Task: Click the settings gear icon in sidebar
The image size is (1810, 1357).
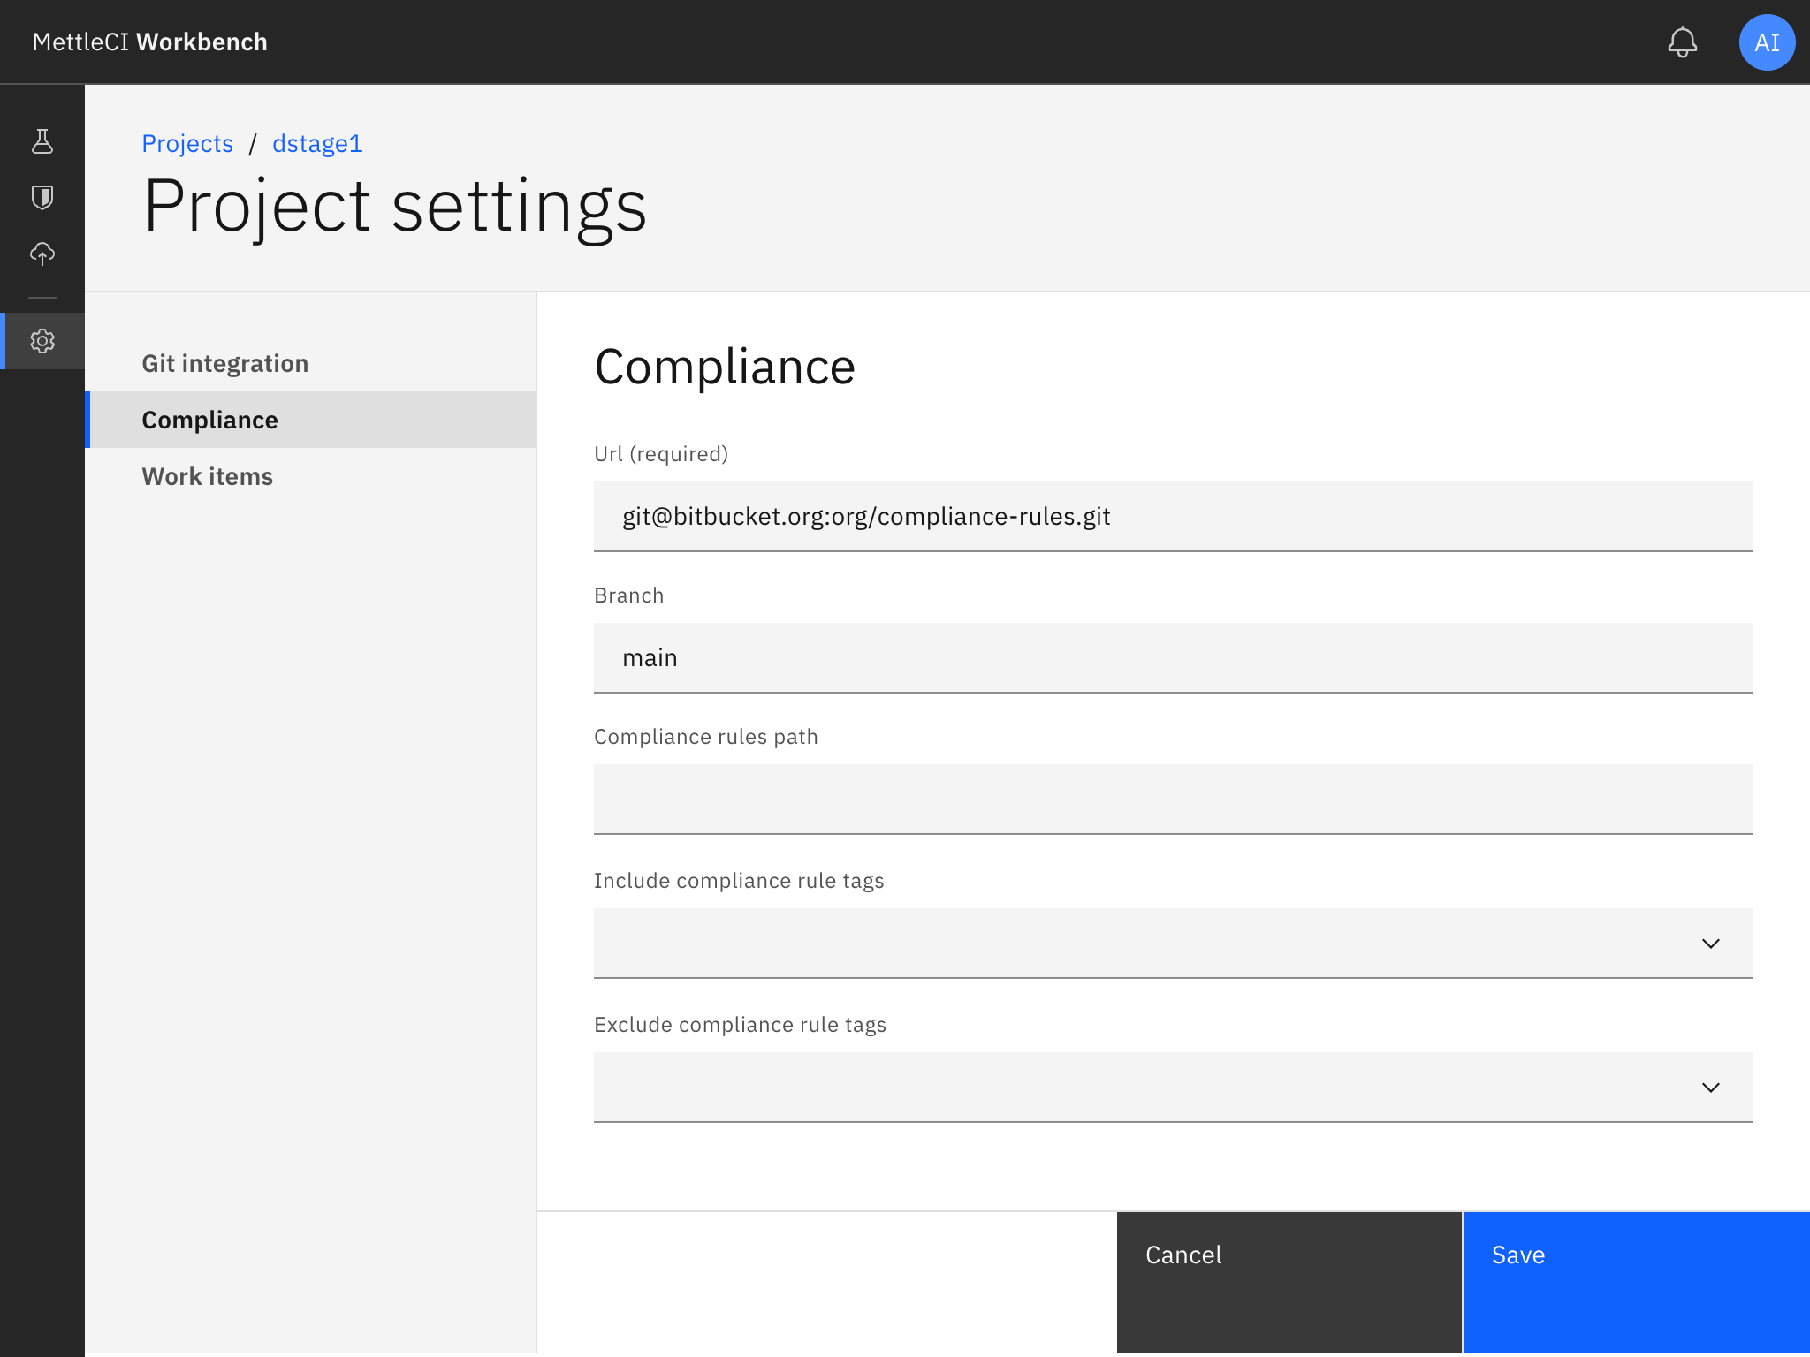Action: 42,341
